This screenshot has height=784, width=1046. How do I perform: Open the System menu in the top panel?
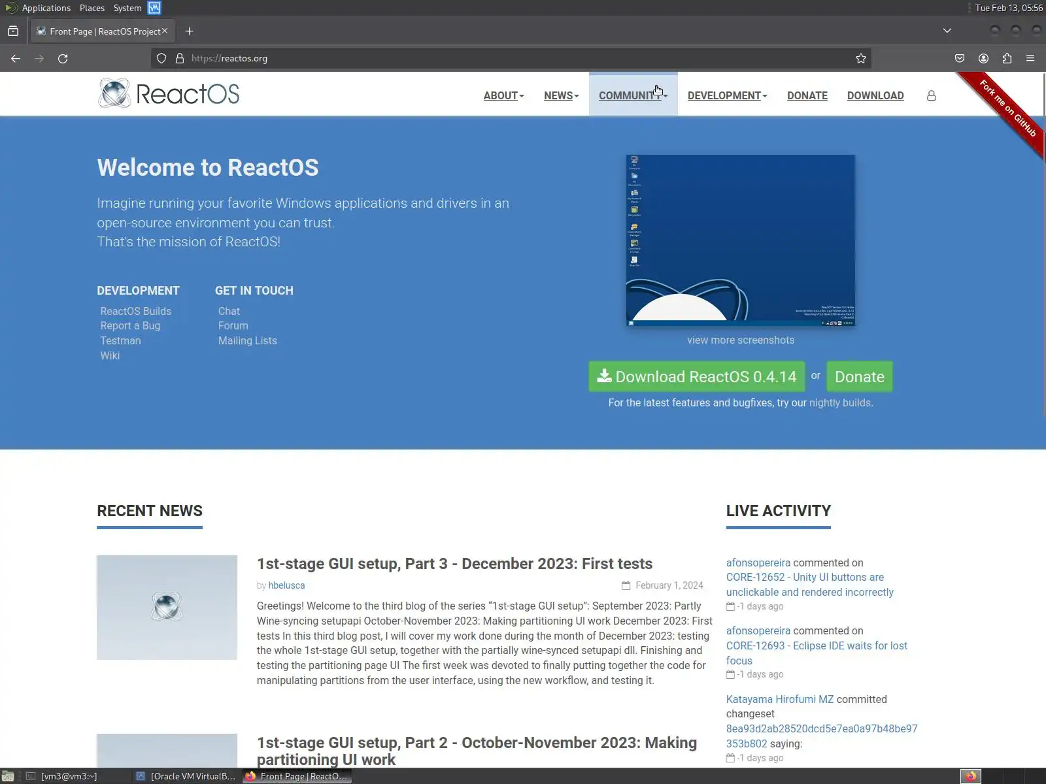pyautogui.click(x=127, y=8)
